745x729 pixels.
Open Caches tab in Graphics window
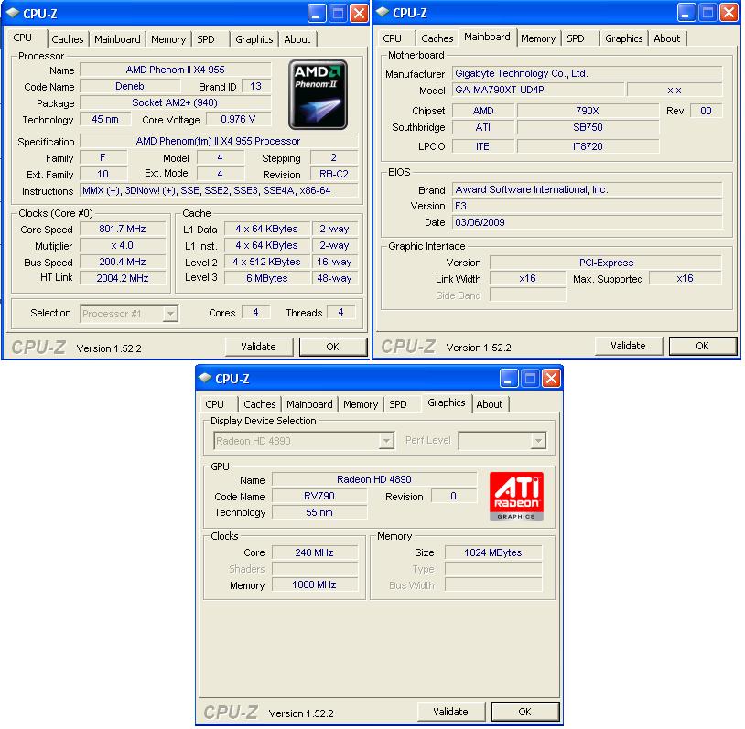[259, 404]
